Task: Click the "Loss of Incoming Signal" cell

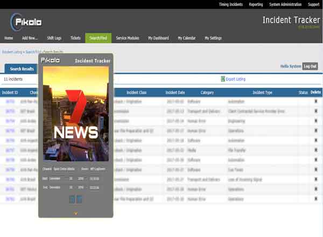Action: click(245, 179)
